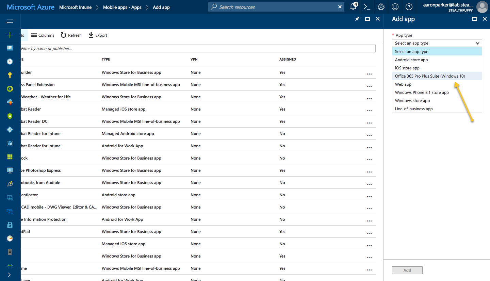Image resolution: width=490 pixels, height=281 pixels.
Task: Click the server tower sidebar icon
Action: pos(10,252)
